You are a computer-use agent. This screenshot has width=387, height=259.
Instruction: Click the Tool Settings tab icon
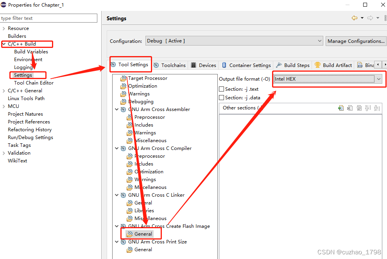113,64
